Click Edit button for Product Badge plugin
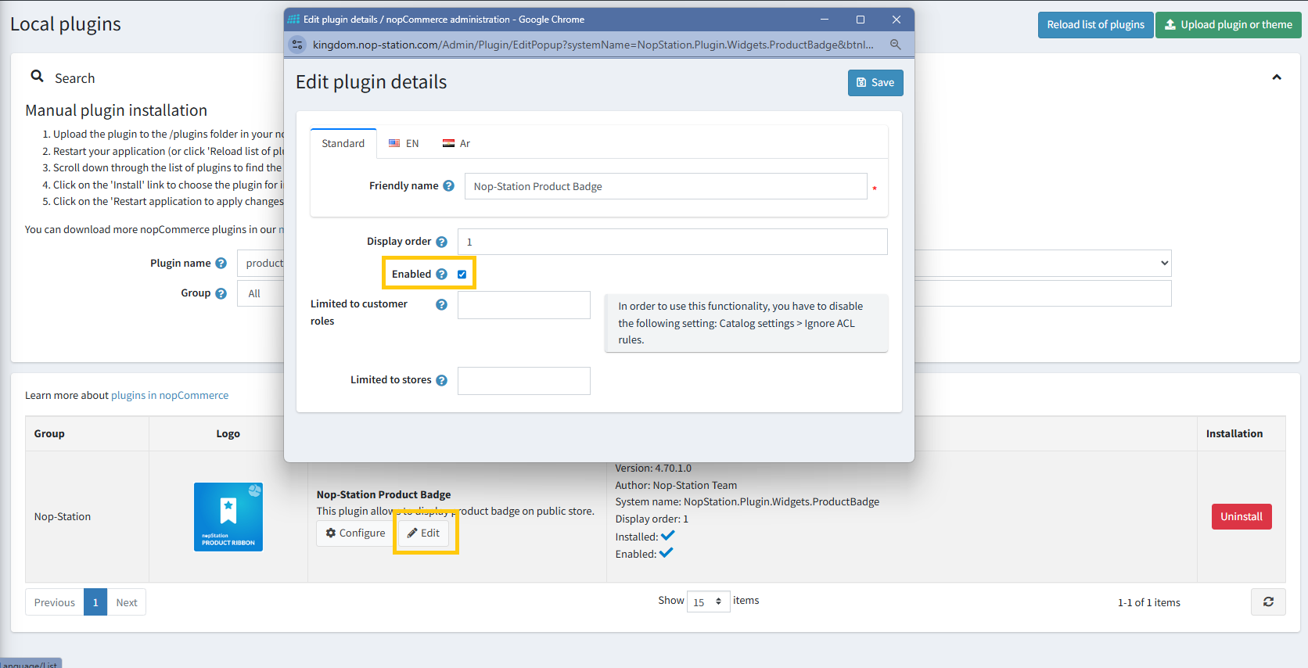Image resolution: width=1308 pixels, height=668 pixels. [424, 533]
